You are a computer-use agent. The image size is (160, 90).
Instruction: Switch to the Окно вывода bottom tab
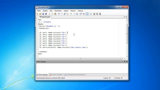click(x=42, y=75)
